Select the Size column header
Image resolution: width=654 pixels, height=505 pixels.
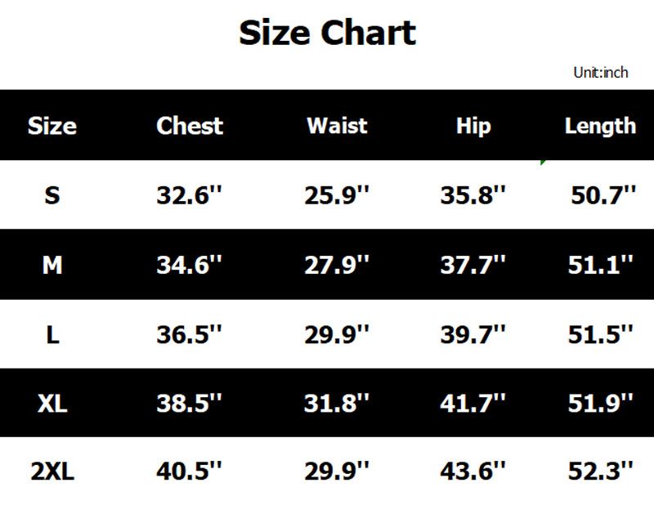[52, 126]
